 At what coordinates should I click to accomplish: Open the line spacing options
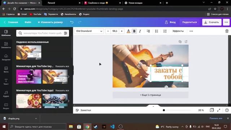[165, 31]
